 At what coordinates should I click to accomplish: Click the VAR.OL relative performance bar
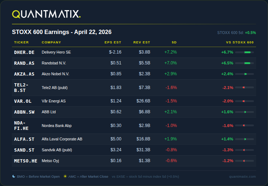(x=244, y=101)
